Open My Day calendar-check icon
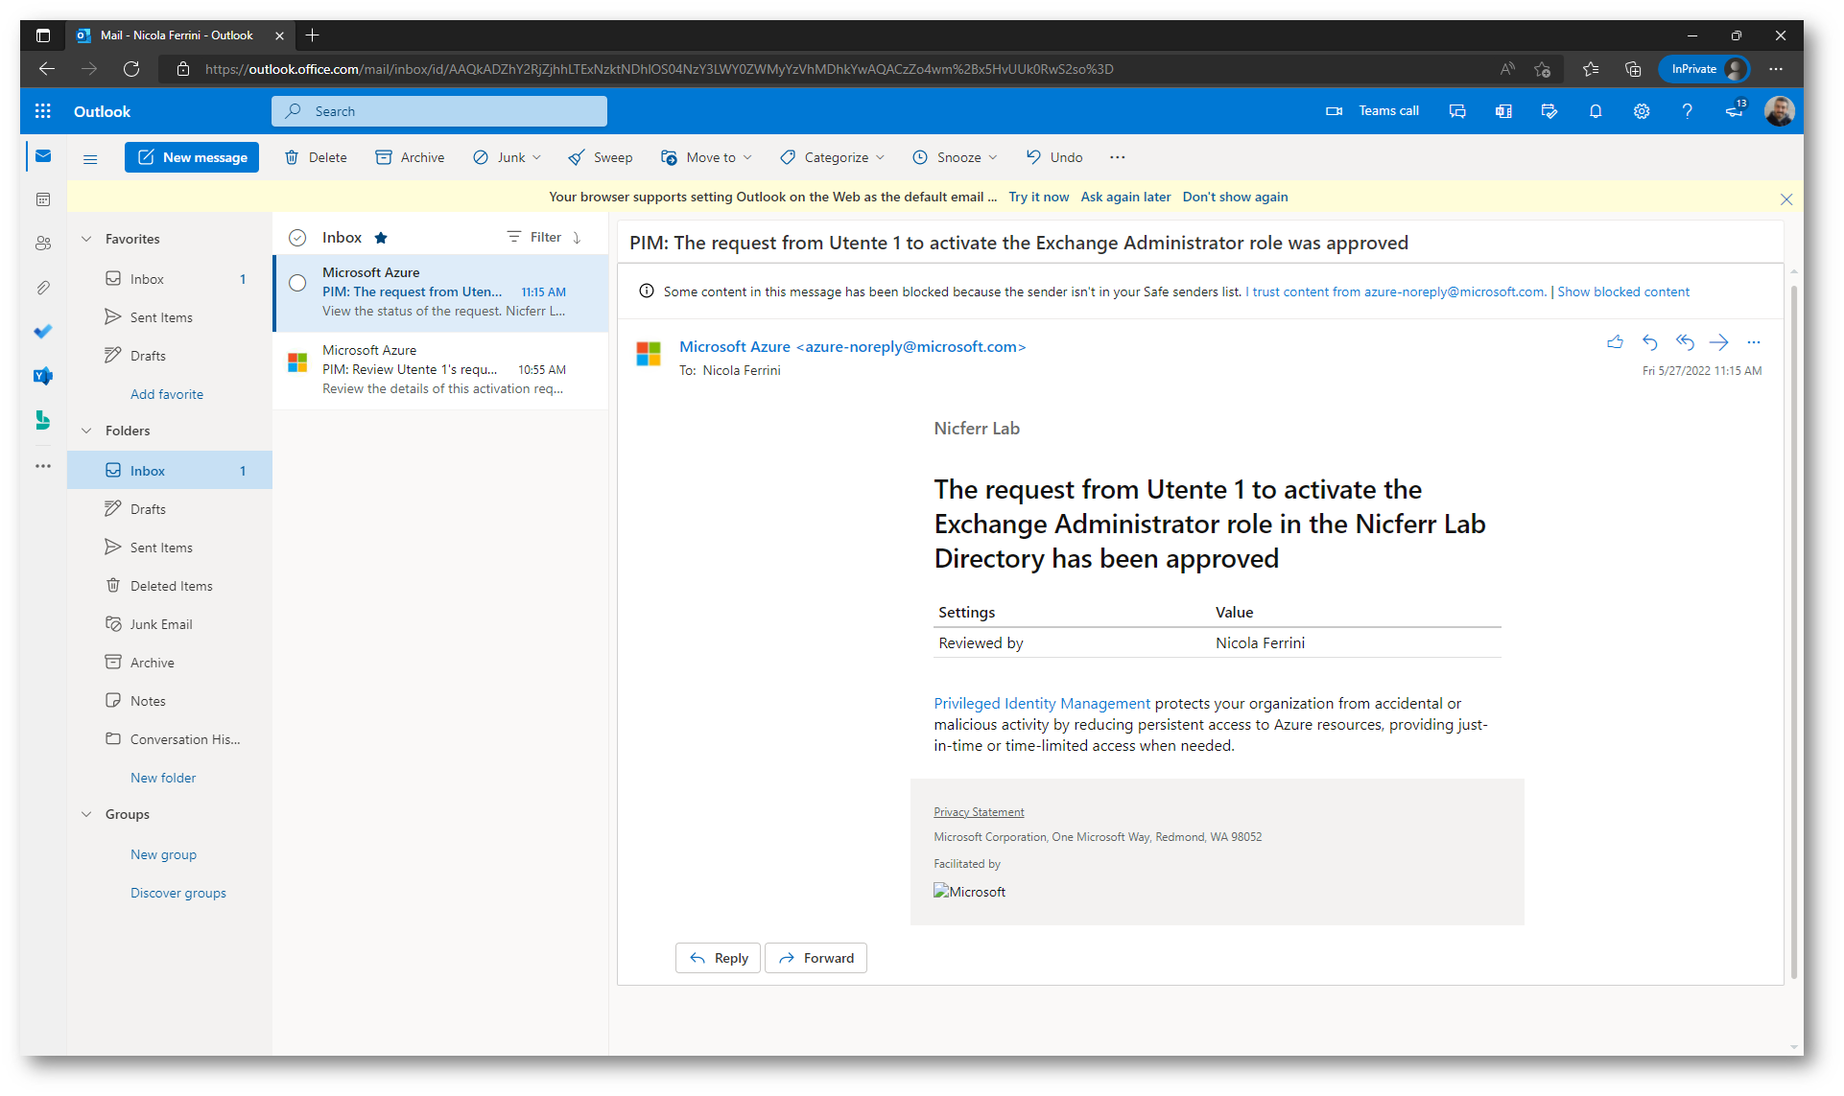This screenshot has height=1096, width=1844. pyautogui.click(x=1549, y=111)
